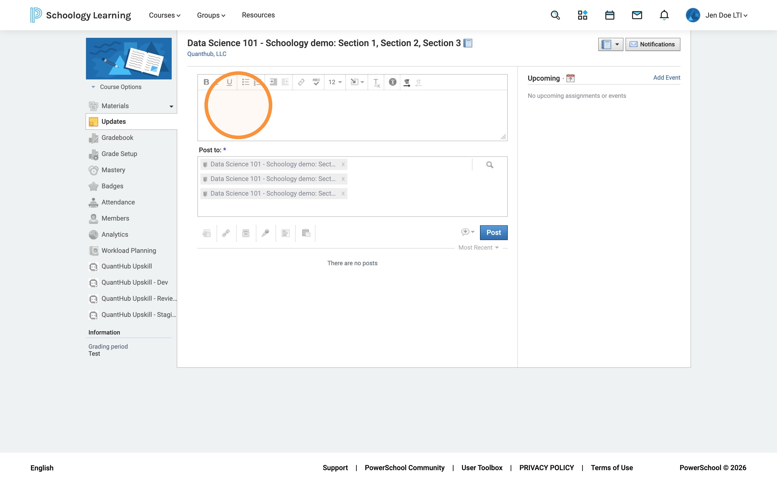The image size is (777, 483).
Task: Open the font size 12 dropdown
Action: [335, 82]
